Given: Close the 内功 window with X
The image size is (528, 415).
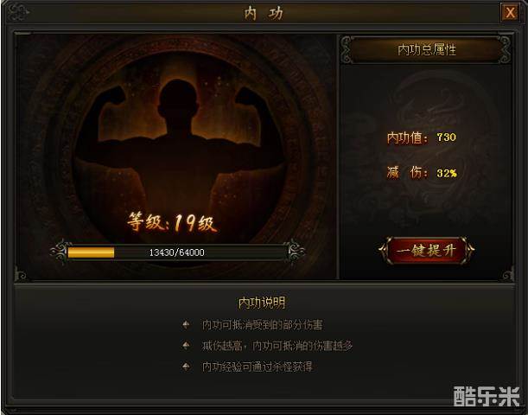Looking at the screenshot, I should coord(510,13).
